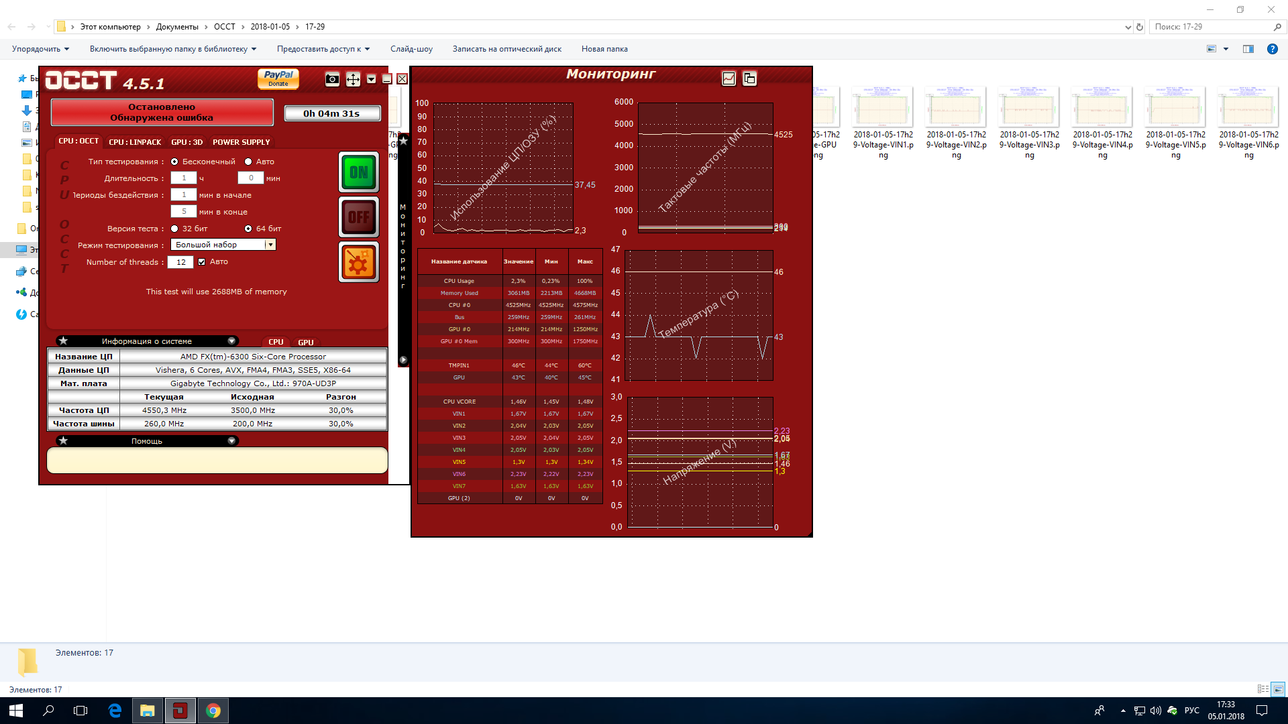Click the move window arrows icon

pos(353,80)
